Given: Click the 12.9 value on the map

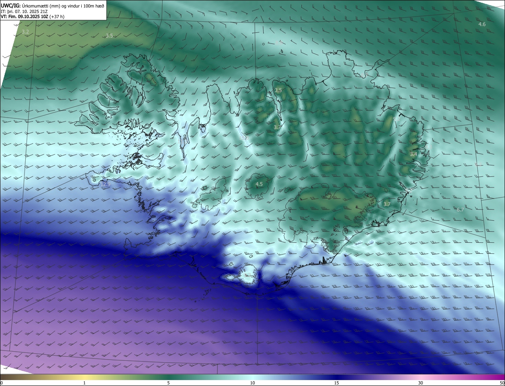Looking at the screenshot, I should click(x=105, y=184).
